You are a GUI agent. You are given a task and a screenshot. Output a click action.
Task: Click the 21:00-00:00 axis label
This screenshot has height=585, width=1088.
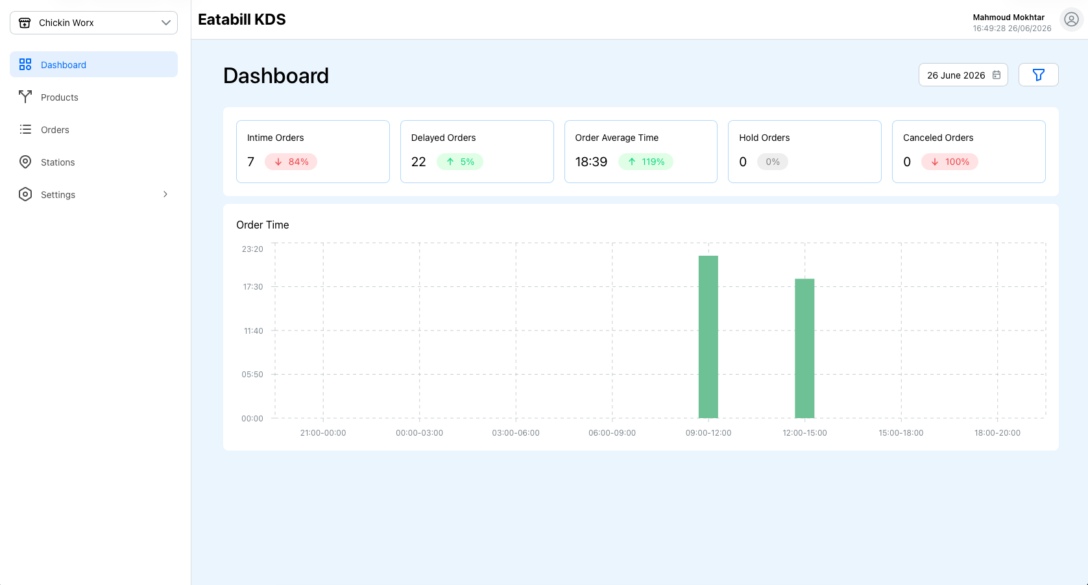[x=323, y=432]
